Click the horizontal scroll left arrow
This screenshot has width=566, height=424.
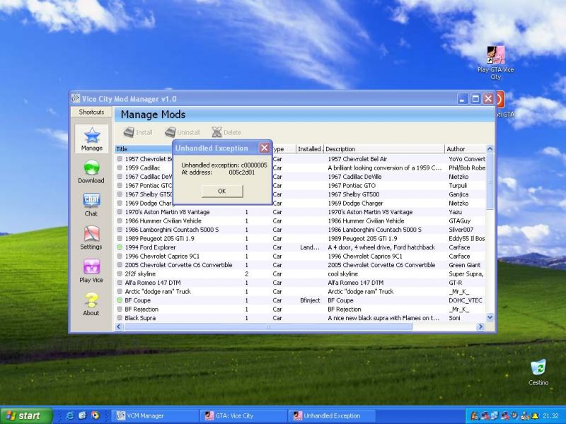click(x=119, y=326)
